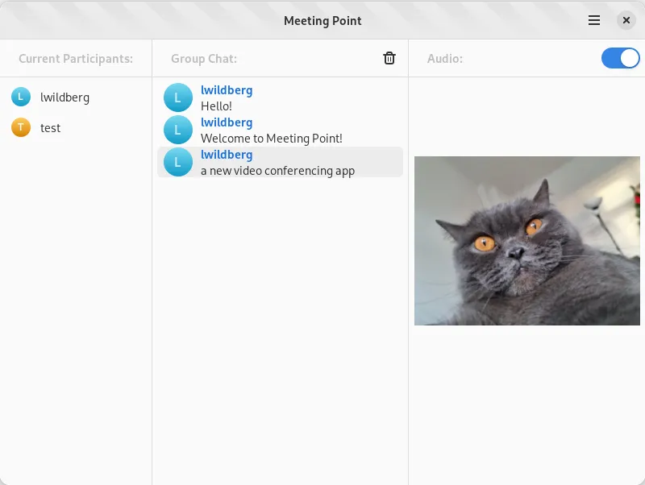Click the orange avatar for participant test
The height and width of the screenshot is (485, 645).
[x=21, y=127]
